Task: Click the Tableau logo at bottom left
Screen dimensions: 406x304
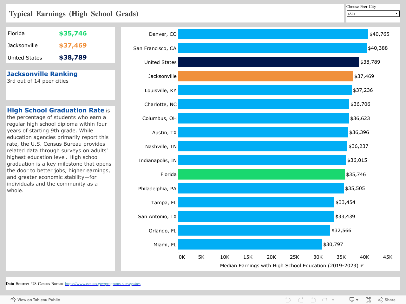Action: [13, 300]
